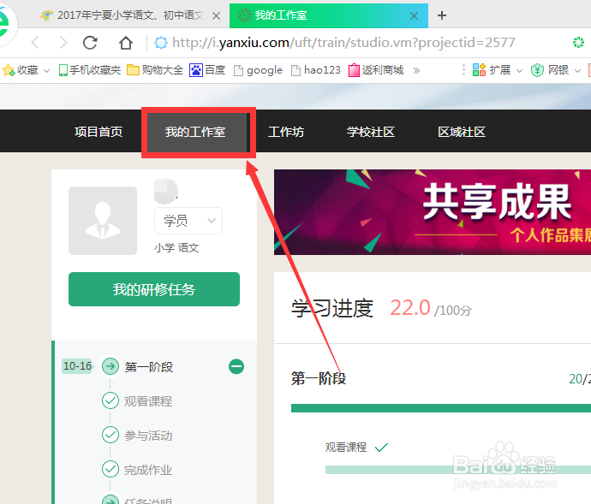Open the google bookmark

(x=258, y=70)
